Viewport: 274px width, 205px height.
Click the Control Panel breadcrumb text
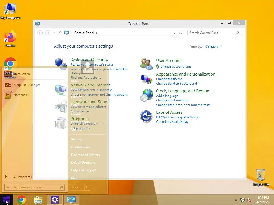pos(84,33)
